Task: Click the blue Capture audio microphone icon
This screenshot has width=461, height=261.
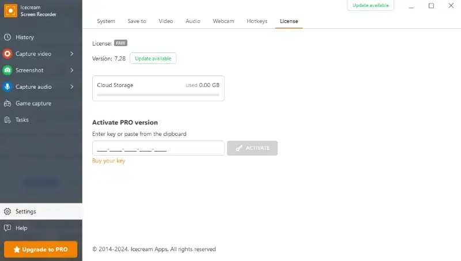Action: pyautogui.click(x=7, y=87)
